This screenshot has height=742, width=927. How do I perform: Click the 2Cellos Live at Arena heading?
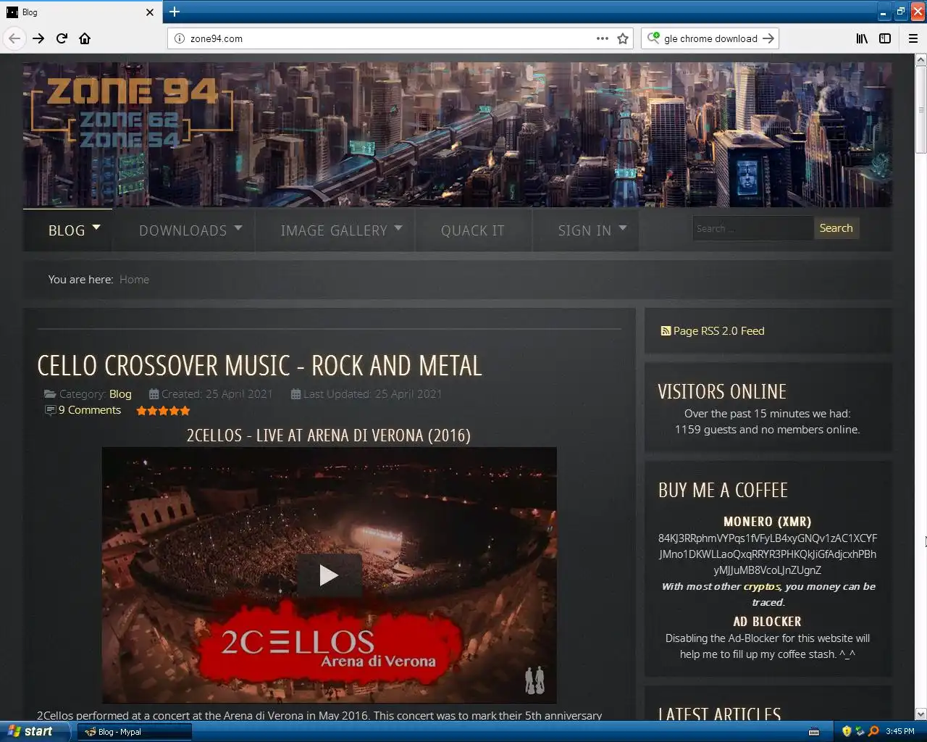[329, 435]
